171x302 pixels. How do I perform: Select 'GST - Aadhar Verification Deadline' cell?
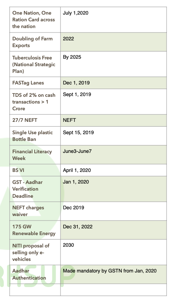[x=35, y=189]
